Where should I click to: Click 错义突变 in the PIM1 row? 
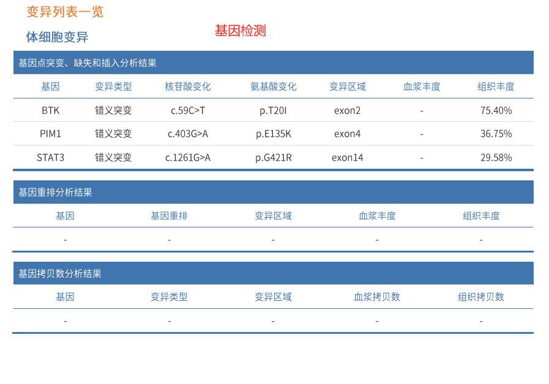point(113,134)
